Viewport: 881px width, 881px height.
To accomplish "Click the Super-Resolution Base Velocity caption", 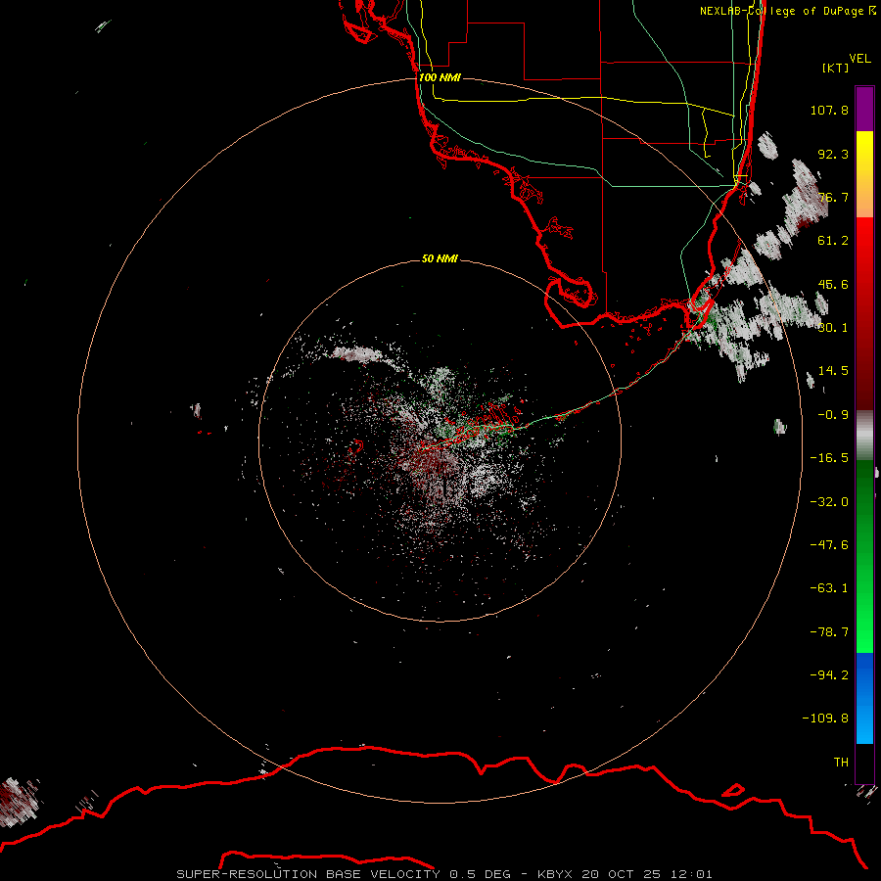I will click(444, 874).
